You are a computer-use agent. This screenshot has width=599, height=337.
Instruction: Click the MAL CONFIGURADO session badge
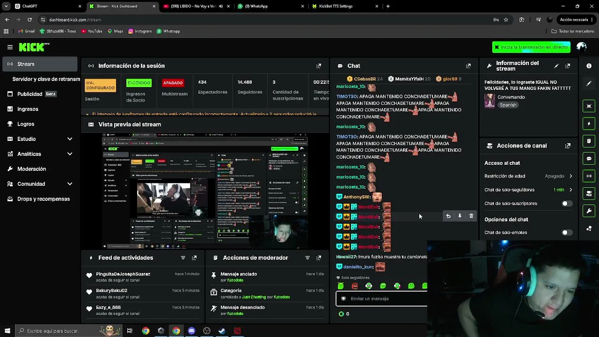pos(100,85)
